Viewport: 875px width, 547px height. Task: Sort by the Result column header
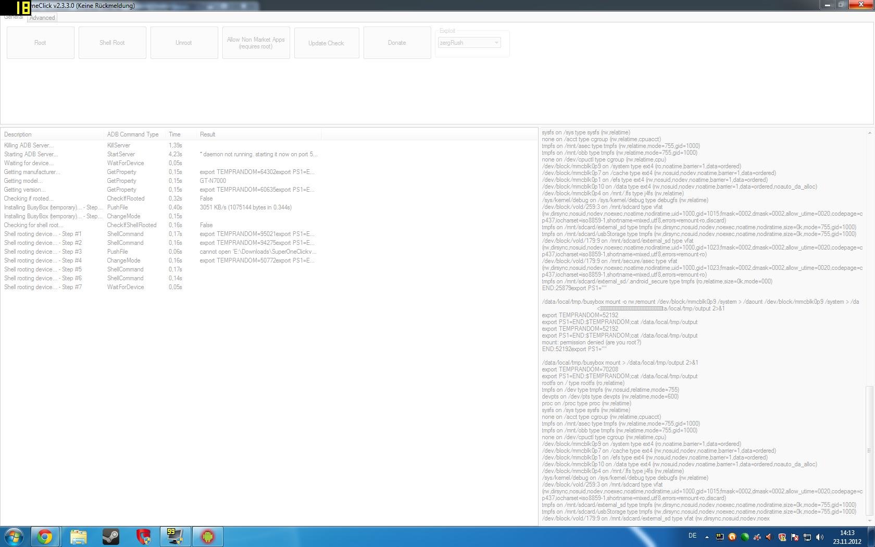click(x=259, y=134)
